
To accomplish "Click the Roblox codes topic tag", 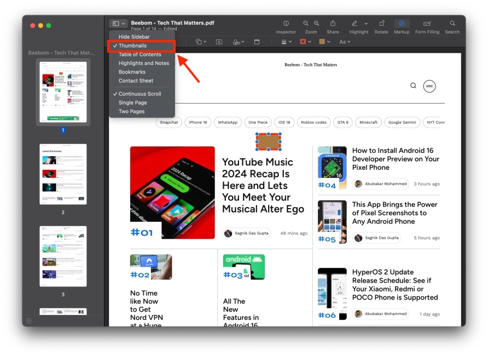I will click(x=313, y=122).
